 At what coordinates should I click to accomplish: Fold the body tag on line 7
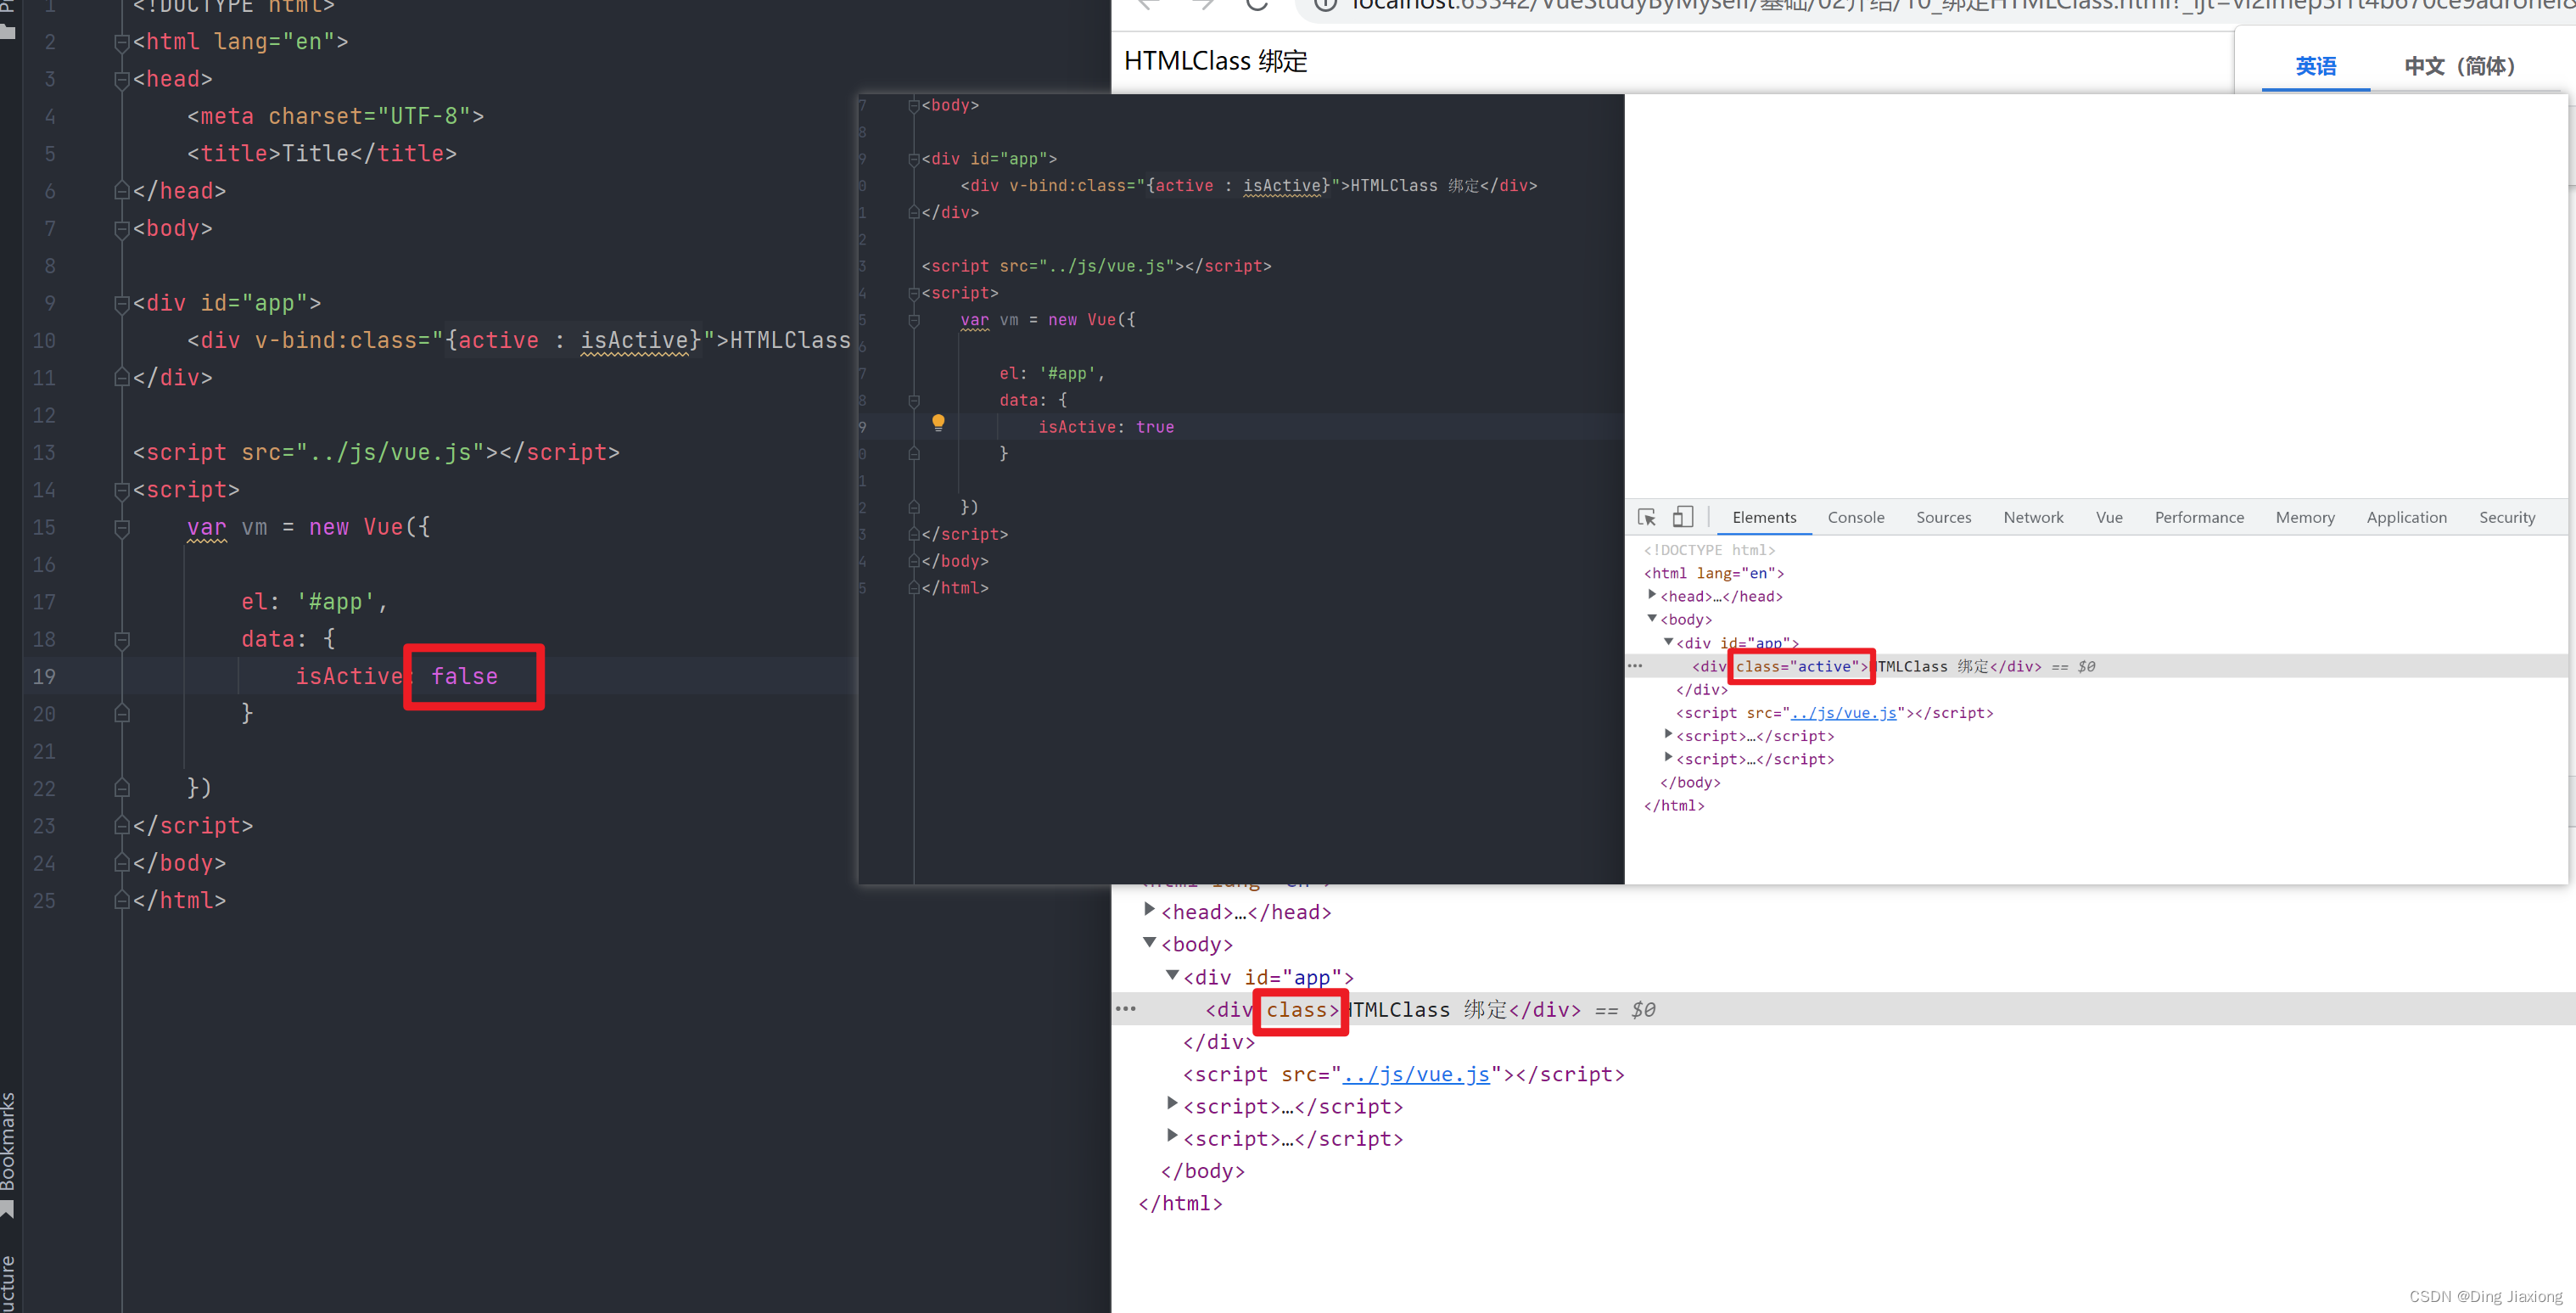pos(122,229)
